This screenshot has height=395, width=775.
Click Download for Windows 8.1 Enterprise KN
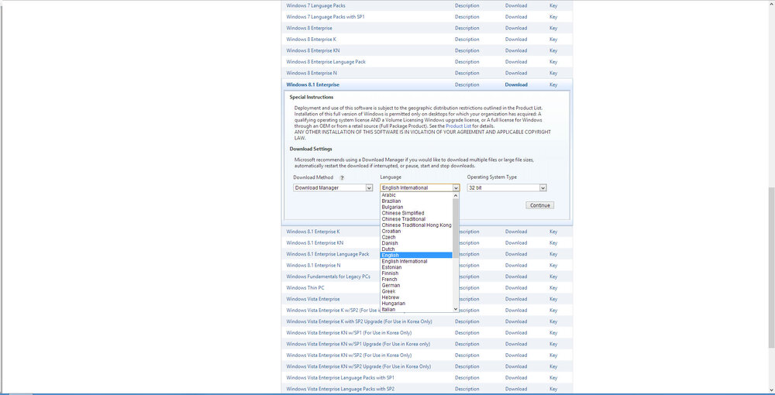[x=516, y=243]
